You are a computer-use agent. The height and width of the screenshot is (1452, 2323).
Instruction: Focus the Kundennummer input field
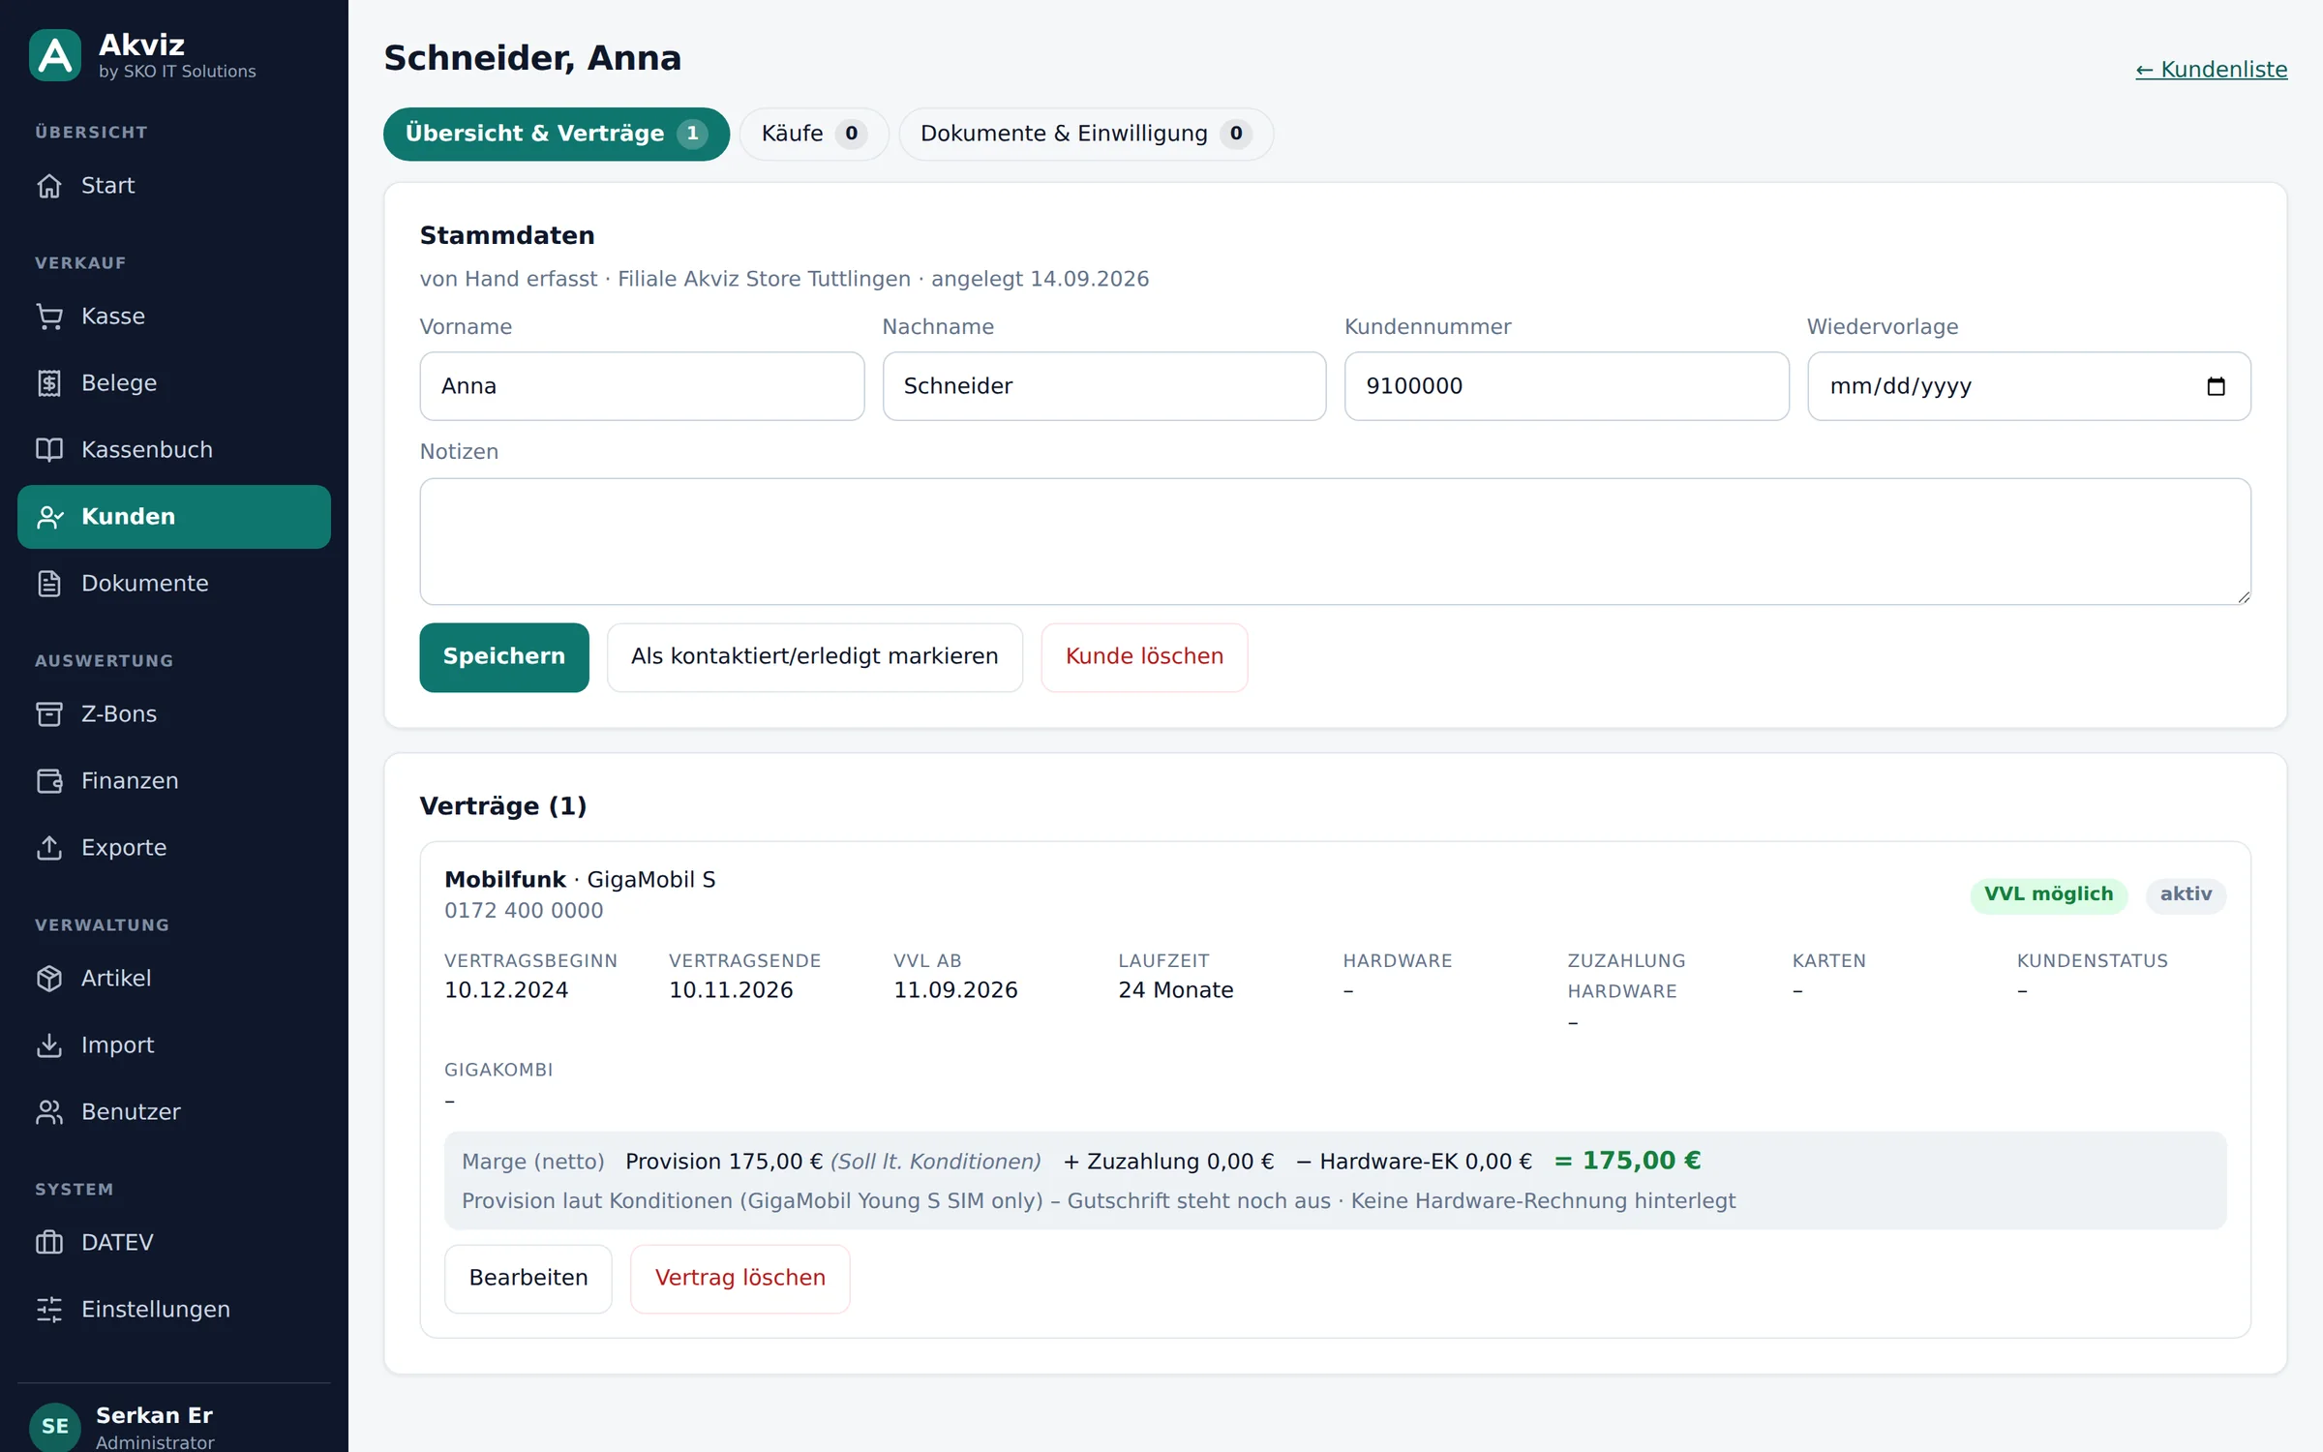pyautogui.click(x=1566, y=386)
